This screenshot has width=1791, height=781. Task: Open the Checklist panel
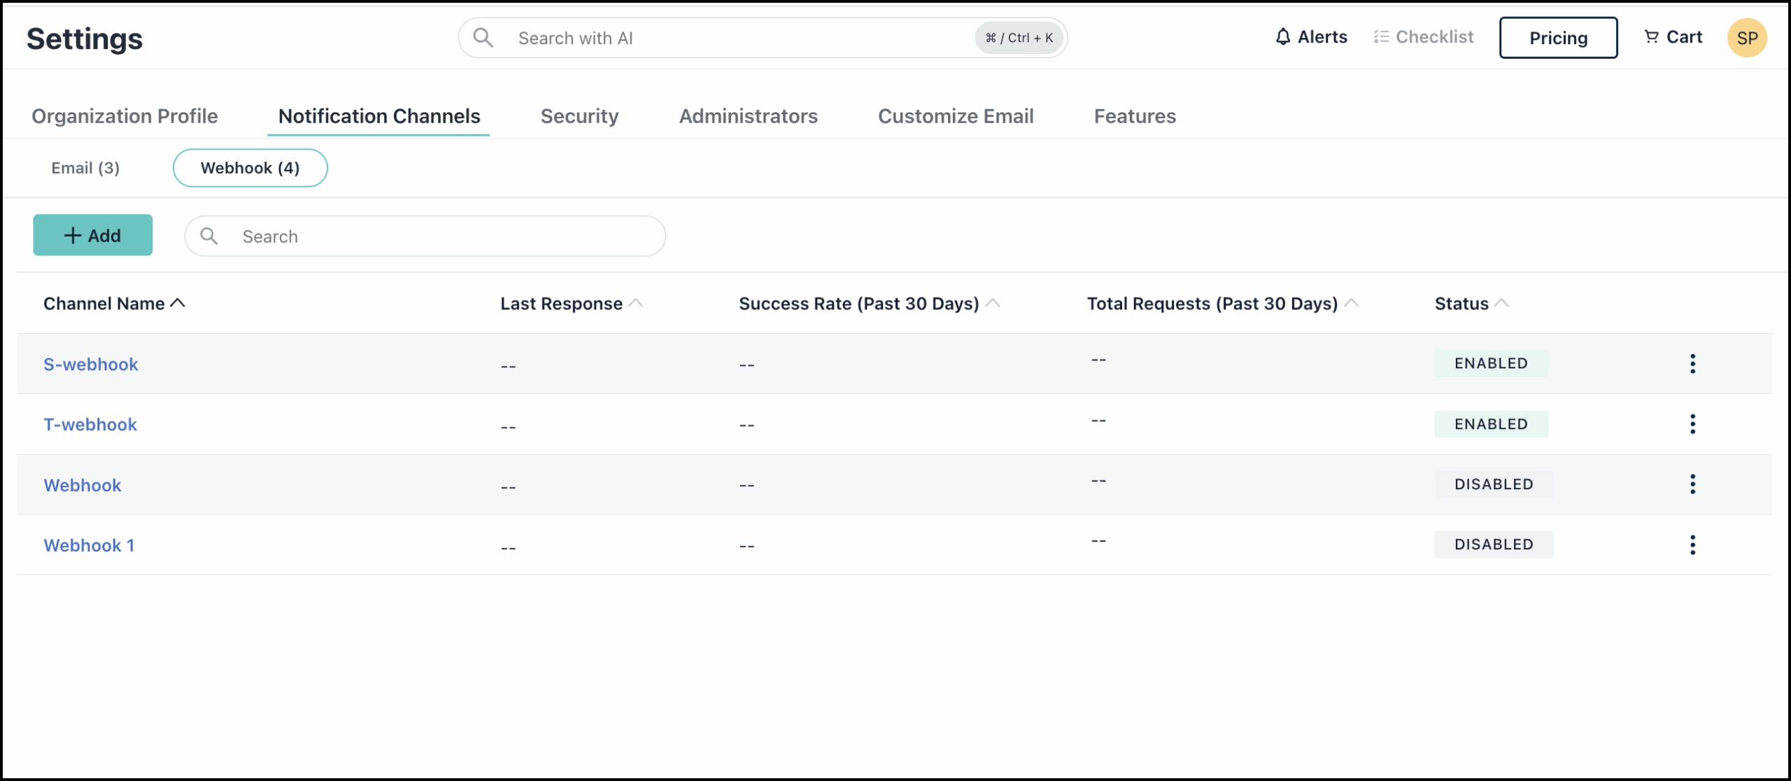(1423, 37)
